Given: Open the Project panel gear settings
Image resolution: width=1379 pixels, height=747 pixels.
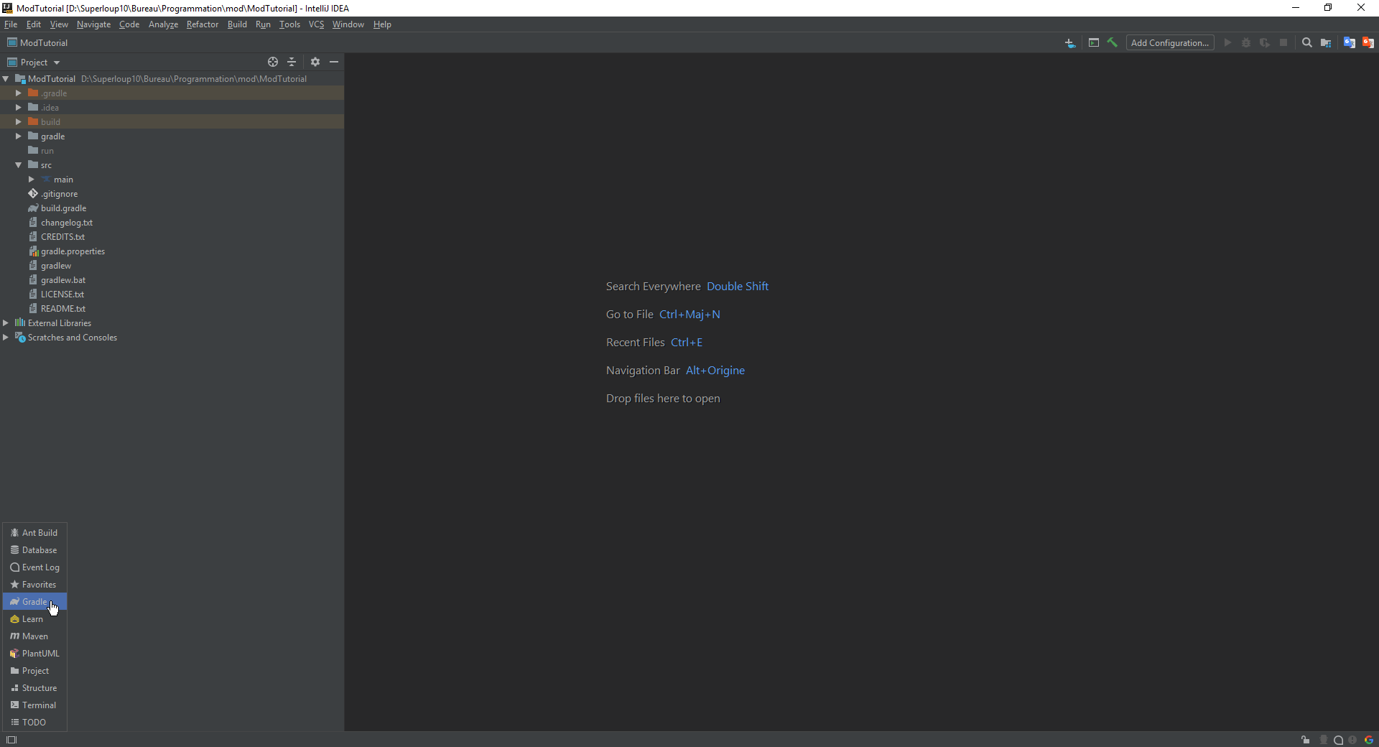Looking at the screenshot, I should point(315,62).
